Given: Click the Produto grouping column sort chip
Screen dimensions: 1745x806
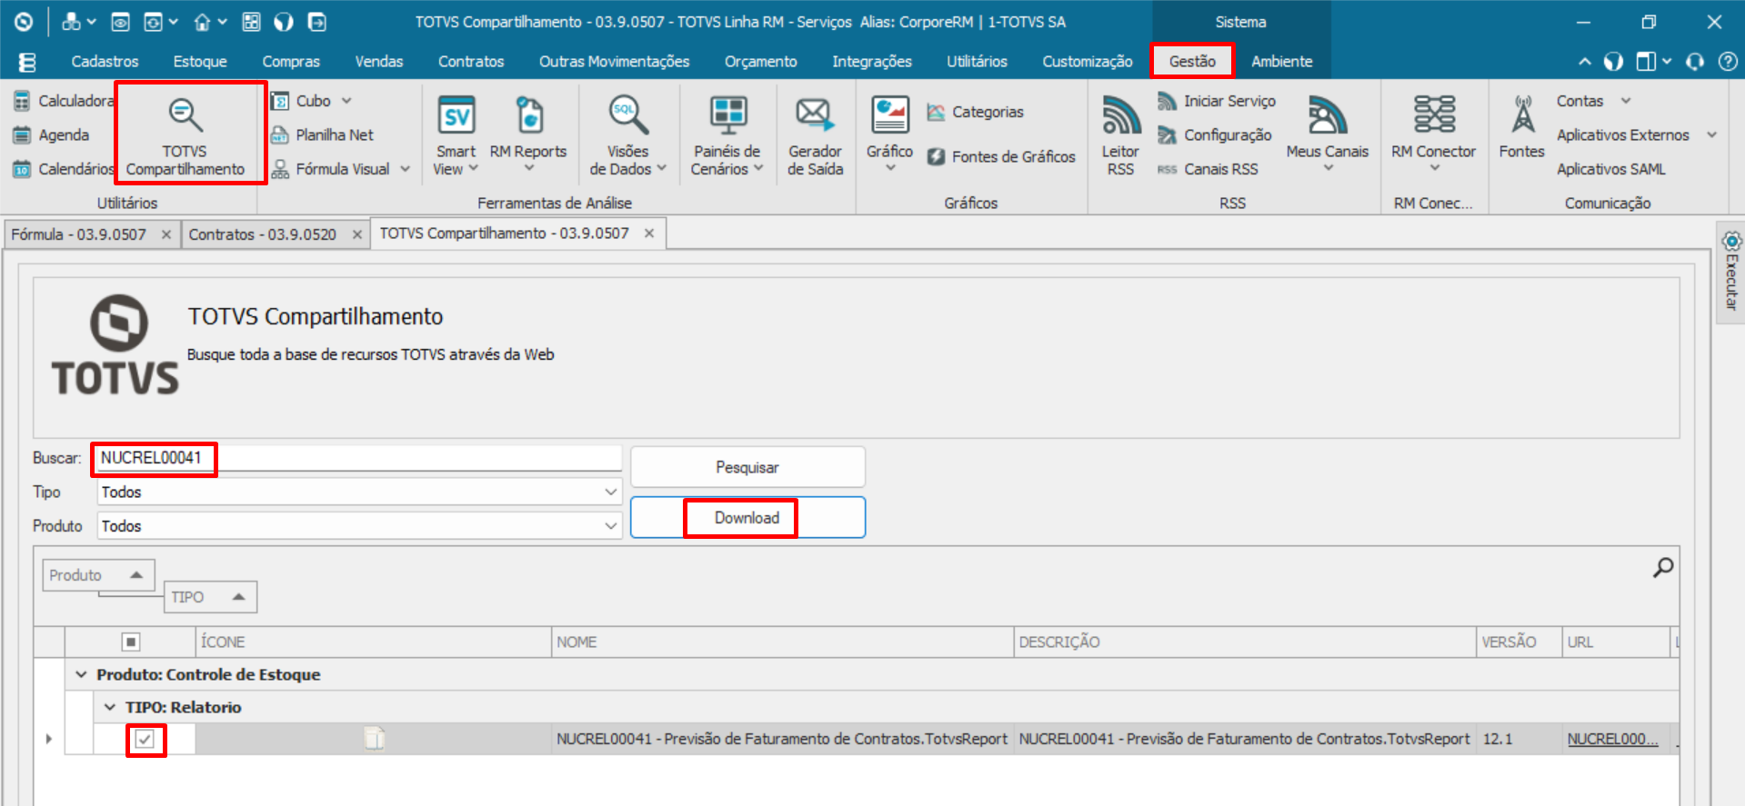Looking at the screenshot, I should coord(98,575).
